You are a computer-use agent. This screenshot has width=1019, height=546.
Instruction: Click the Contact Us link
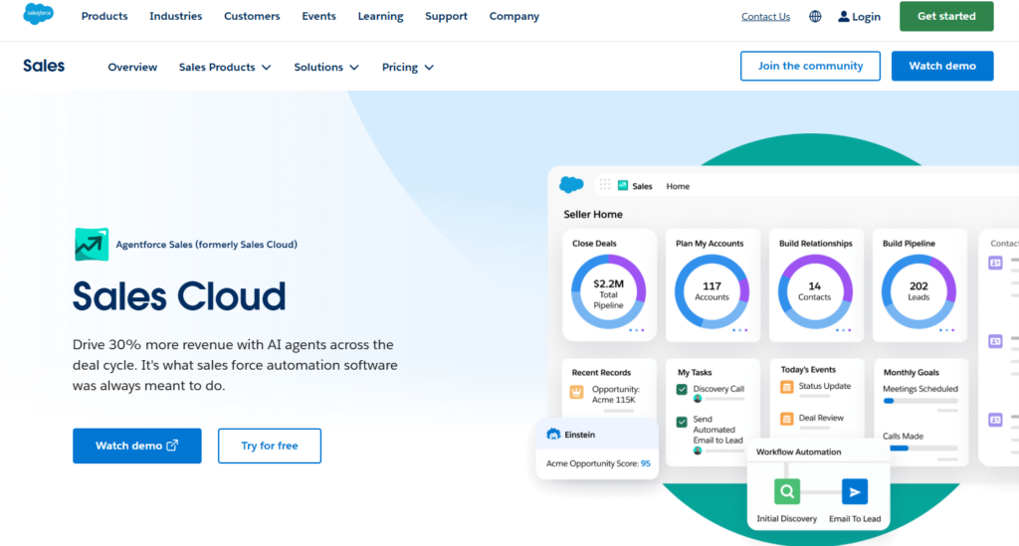coord(765,17)
